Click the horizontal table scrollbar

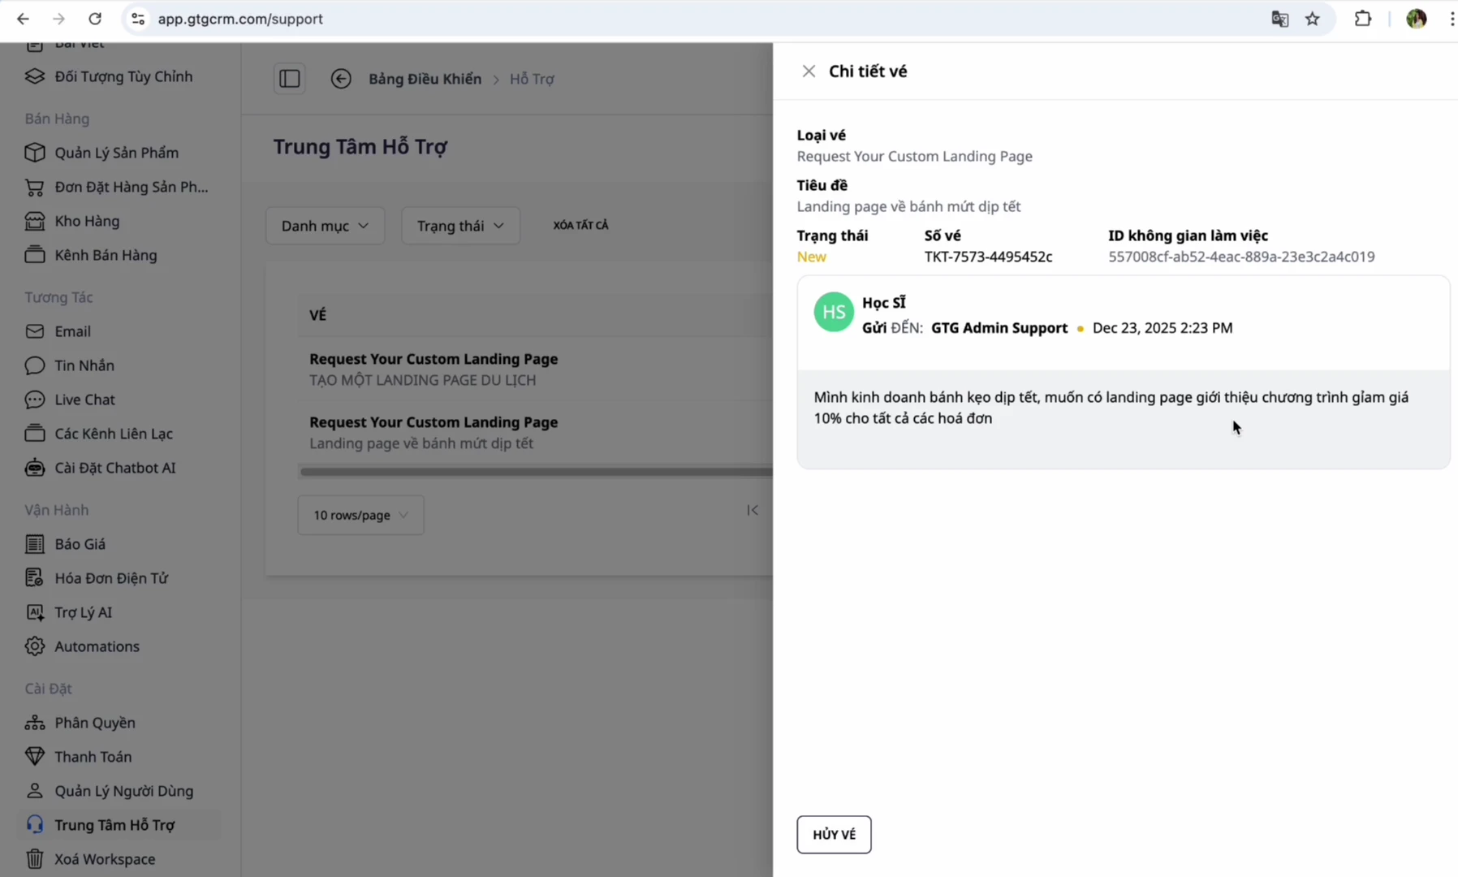536,472
